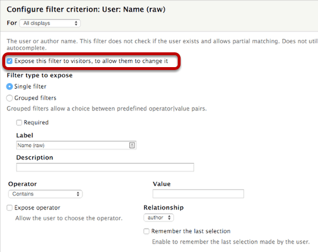Click the "Required" label text
Viewport: 318px width, 252px height.
[x=36, y=122]
